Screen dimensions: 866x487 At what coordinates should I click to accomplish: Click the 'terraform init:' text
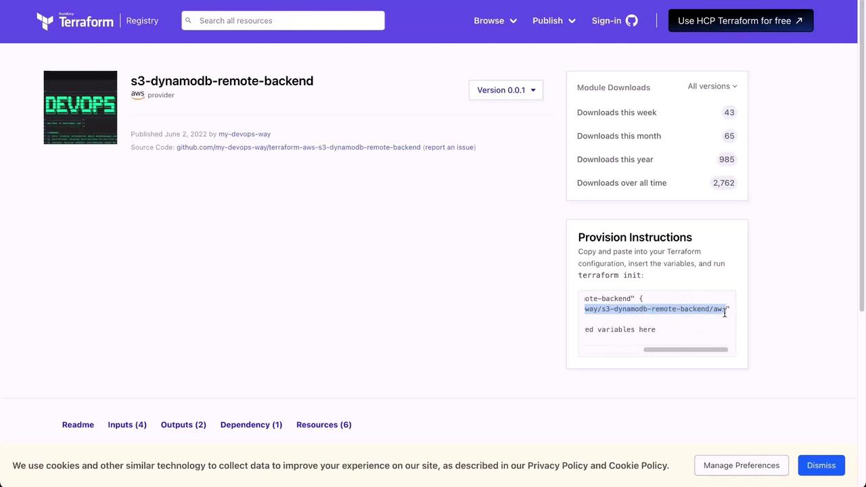coord(611,275)
